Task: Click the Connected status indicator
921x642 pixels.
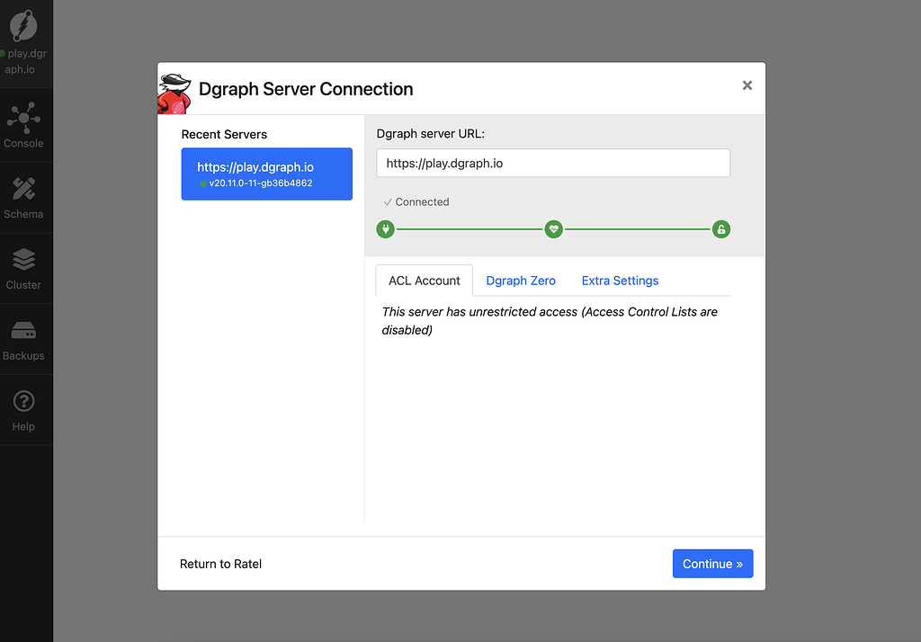Action: pos(416,202)
